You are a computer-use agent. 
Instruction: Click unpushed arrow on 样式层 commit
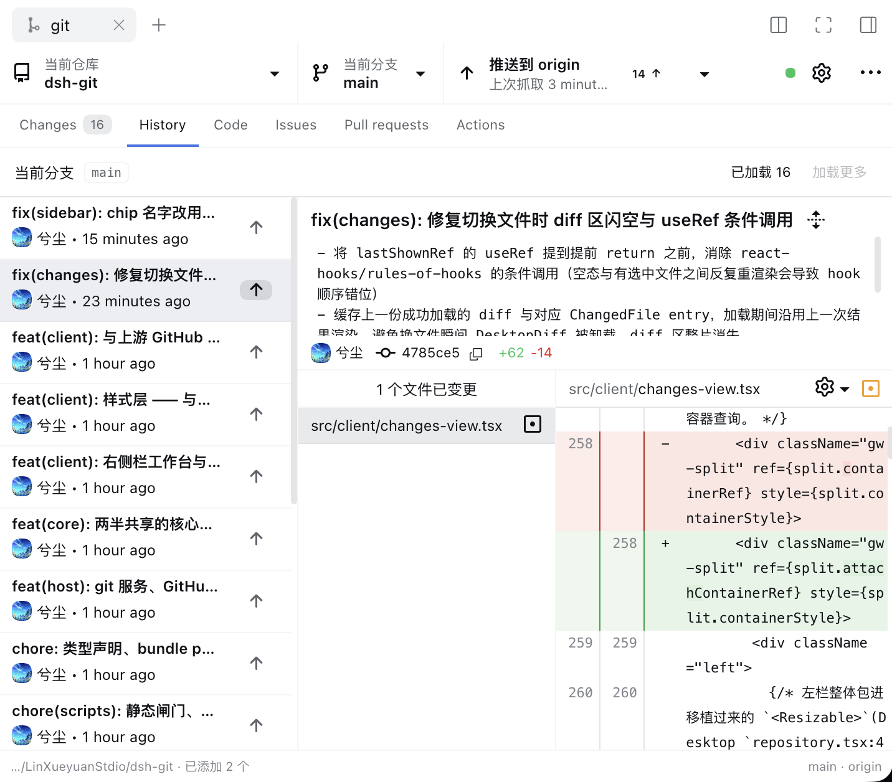pos(256,414)
